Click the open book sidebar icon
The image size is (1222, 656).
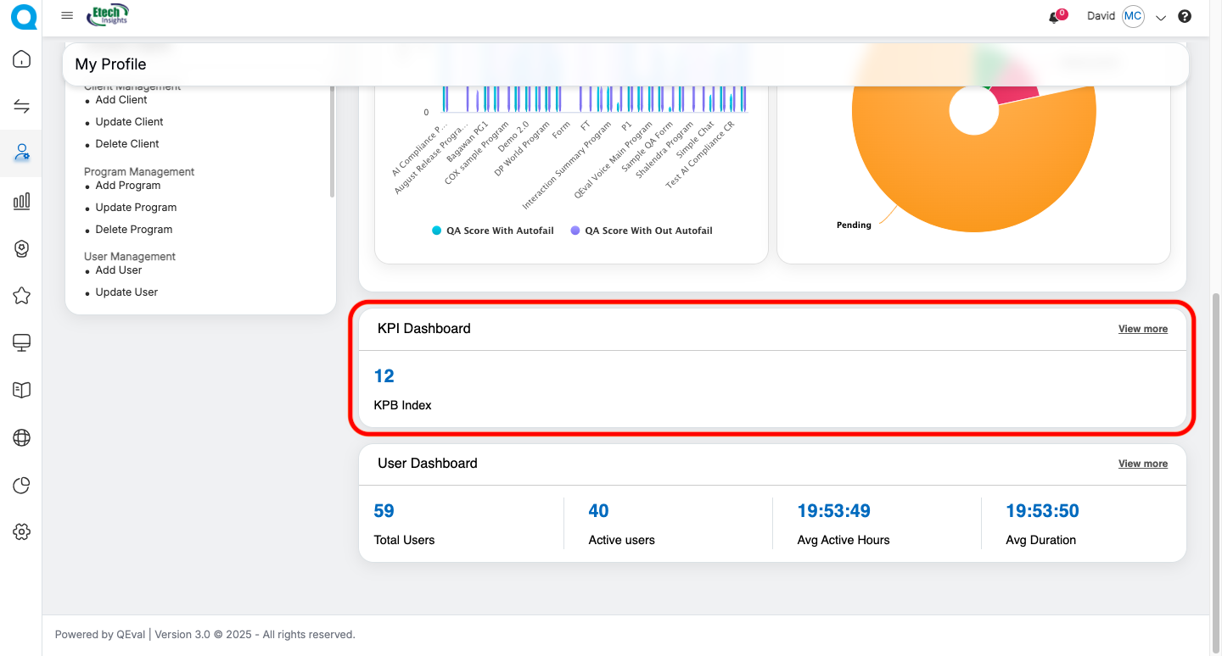(x=22, y=390)
